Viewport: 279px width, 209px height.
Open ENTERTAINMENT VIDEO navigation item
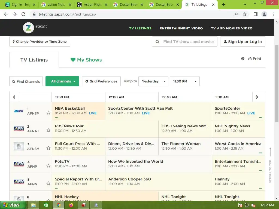(181, 28)
